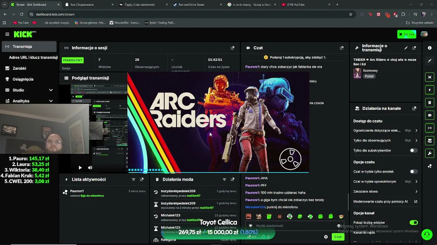Mute the stream preview volume
The width and height of the screenshot is (437, 245).
tap(90, 168)
